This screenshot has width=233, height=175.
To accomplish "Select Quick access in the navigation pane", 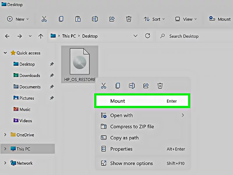I will click(x=28, y=53).
